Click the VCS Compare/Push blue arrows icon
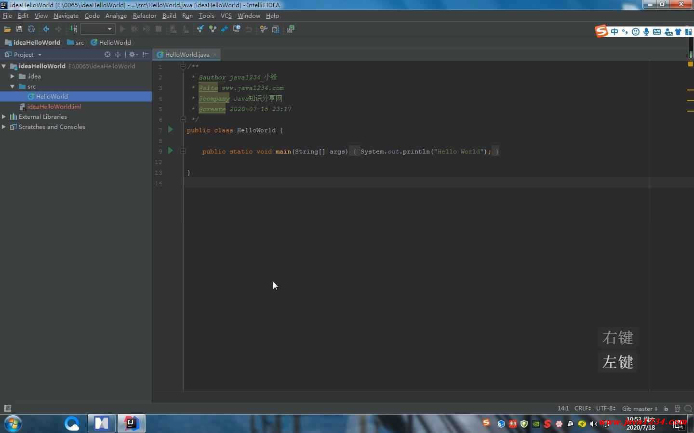 point(225,29)
